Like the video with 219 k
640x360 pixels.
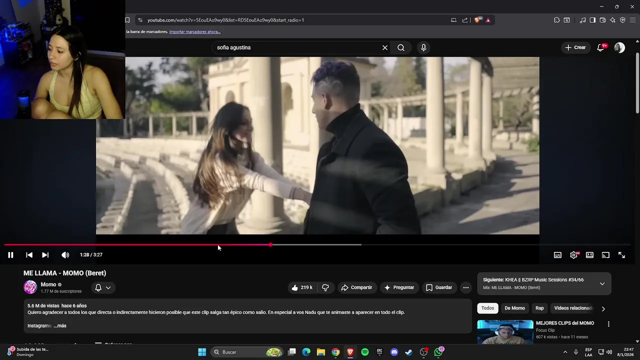302,287
